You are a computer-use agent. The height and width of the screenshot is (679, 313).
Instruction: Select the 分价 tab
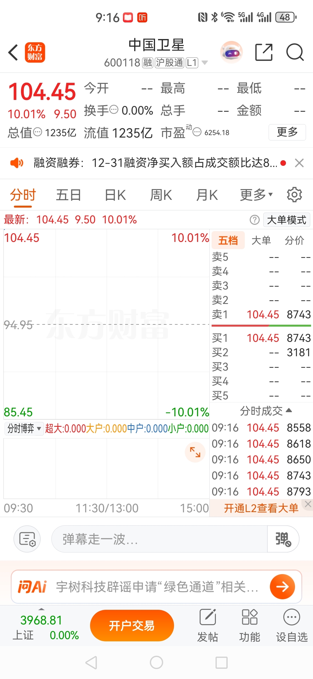(294, 240)
